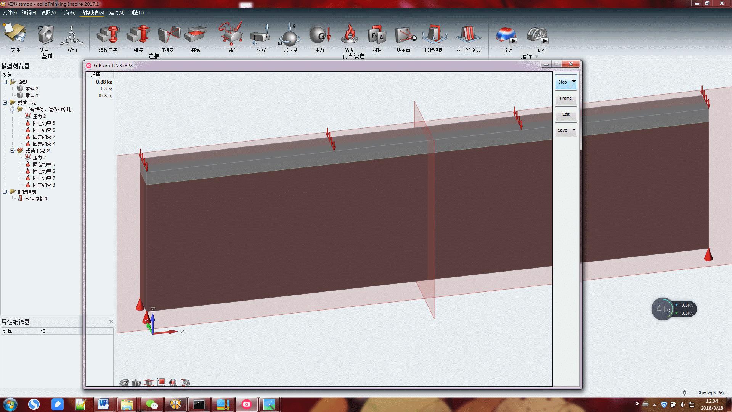Switch to the 运动(M) ribbon tab

pyautogui.click(x=117, y=13)
